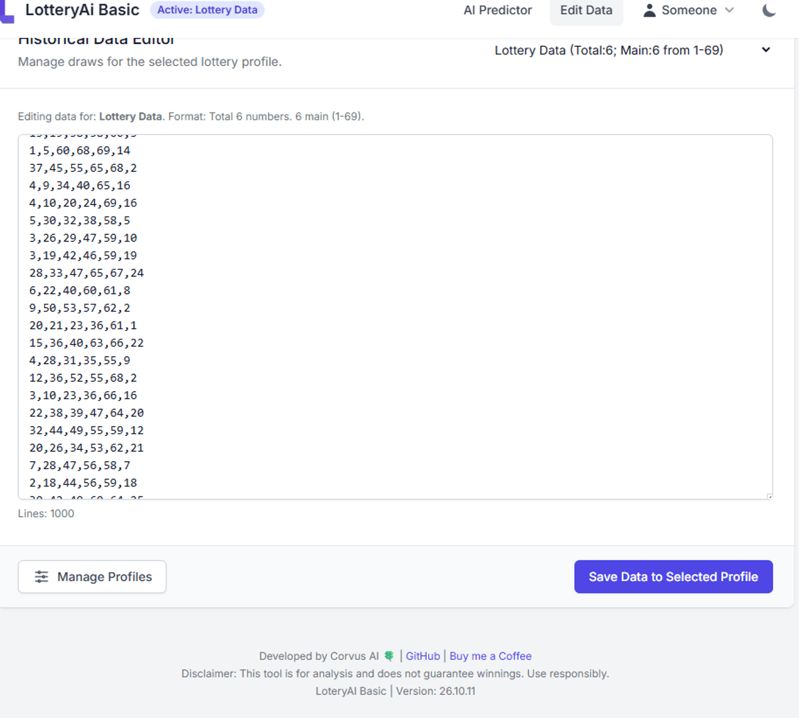Viewport: 799px width, 718px height.
Task: Click the green clover icon in footer
Action: (x=389, y=656)
